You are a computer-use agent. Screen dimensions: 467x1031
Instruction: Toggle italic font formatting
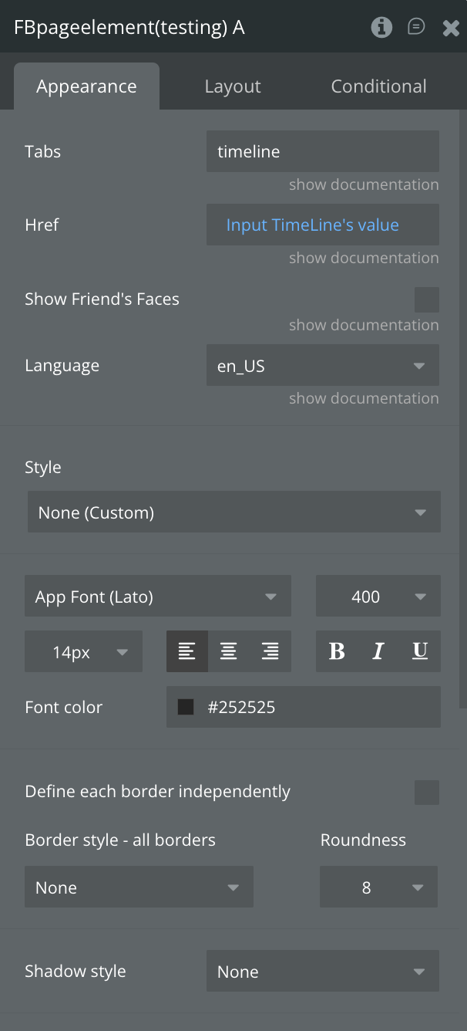tap(378, 651)
